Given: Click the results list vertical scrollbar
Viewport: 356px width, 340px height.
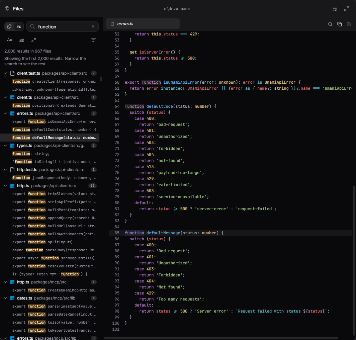Looking at the screenshot, I should pyautogui.click(x=101, y=79).
